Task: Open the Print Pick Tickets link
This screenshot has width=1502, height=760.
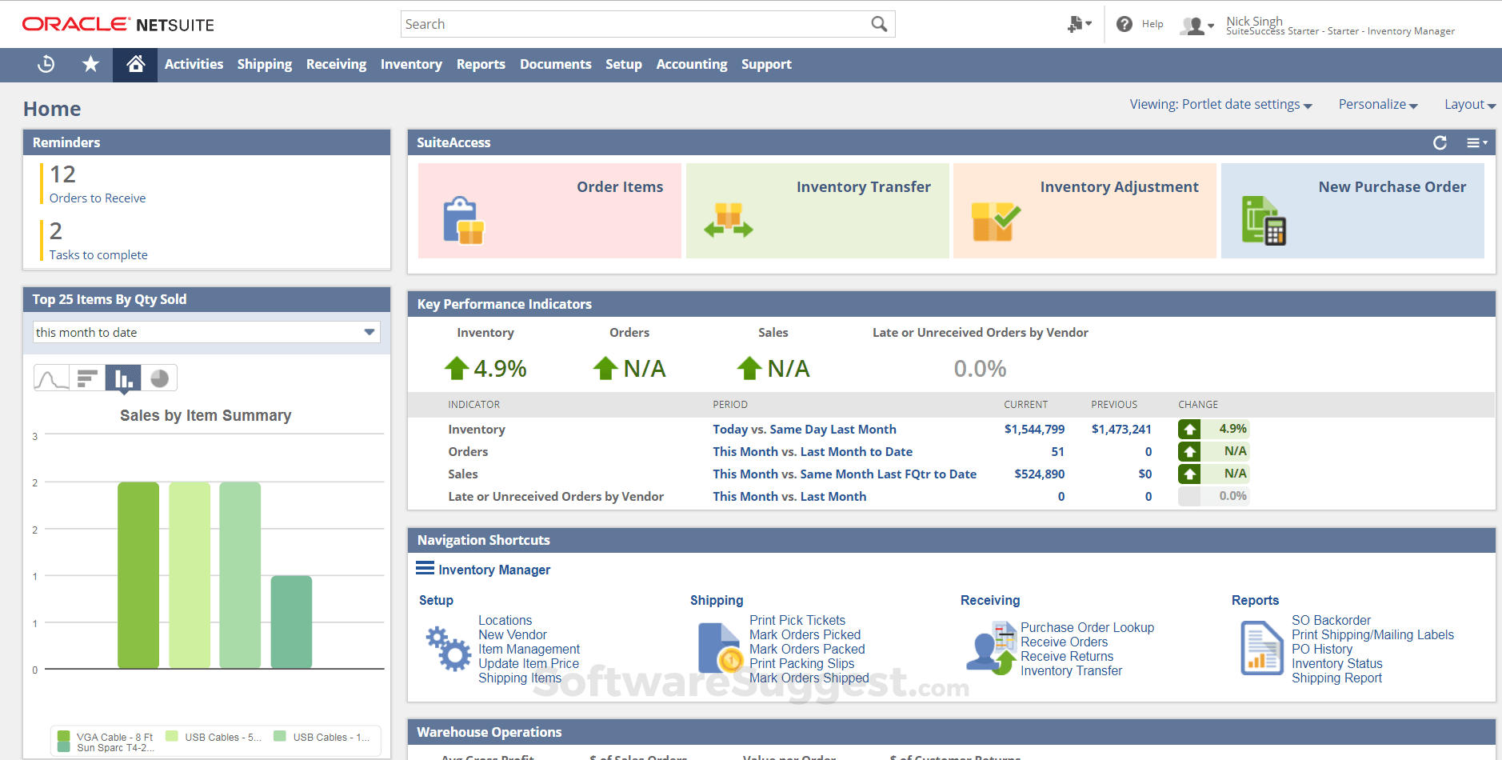Action: click(797, 619)
